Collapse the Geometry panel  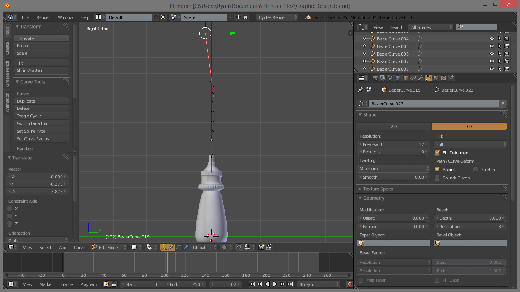[x=360, y=198]
